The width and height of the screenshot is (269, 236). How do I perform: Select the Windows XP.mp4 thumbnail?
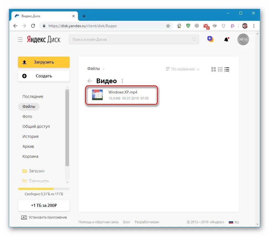coord(97,95)
